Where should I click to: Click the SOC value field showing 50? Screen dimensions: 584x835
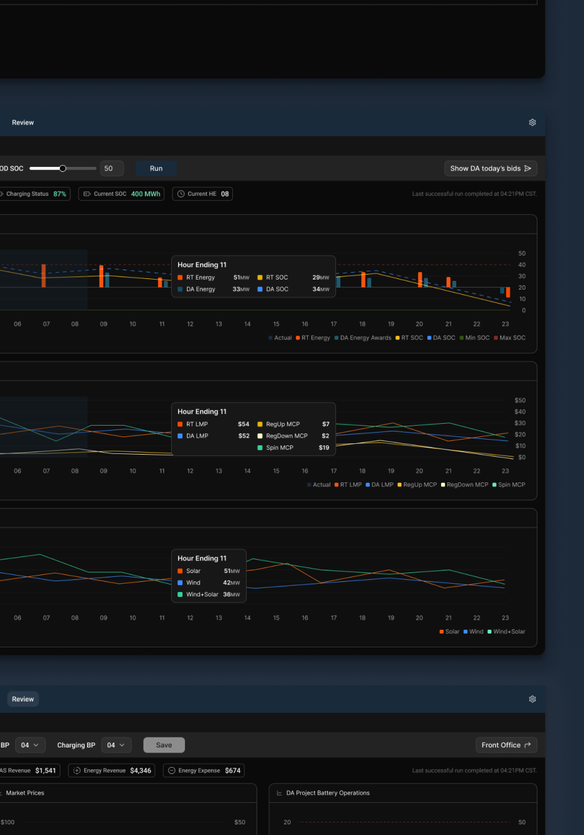[112, 169]
